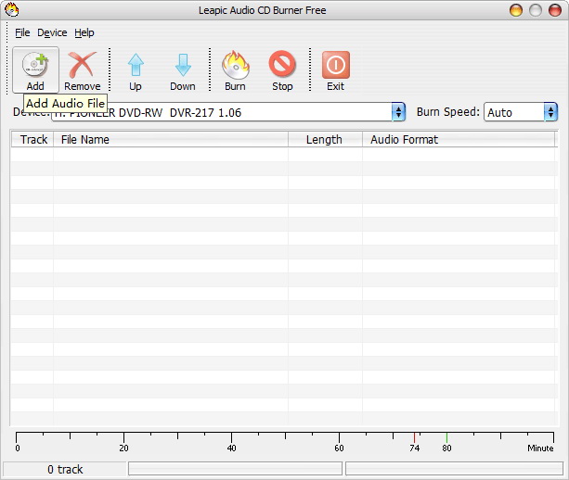Screen dimensions: 569x480
Task: Expand the Burn Speed dropdown
Action: coord(550,112)
